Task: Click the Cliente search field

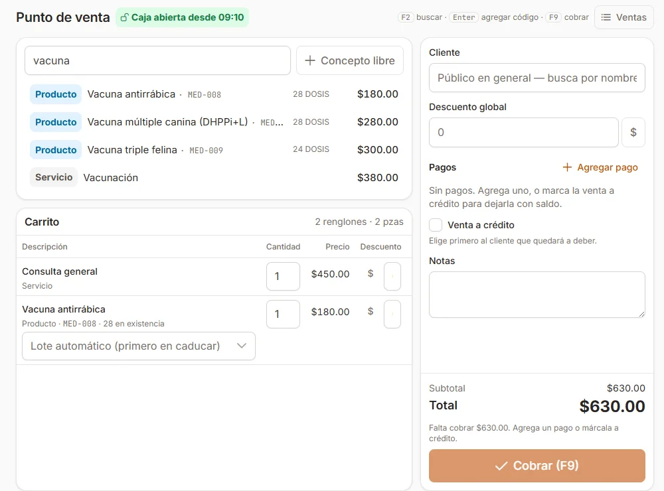Action: 537,78
